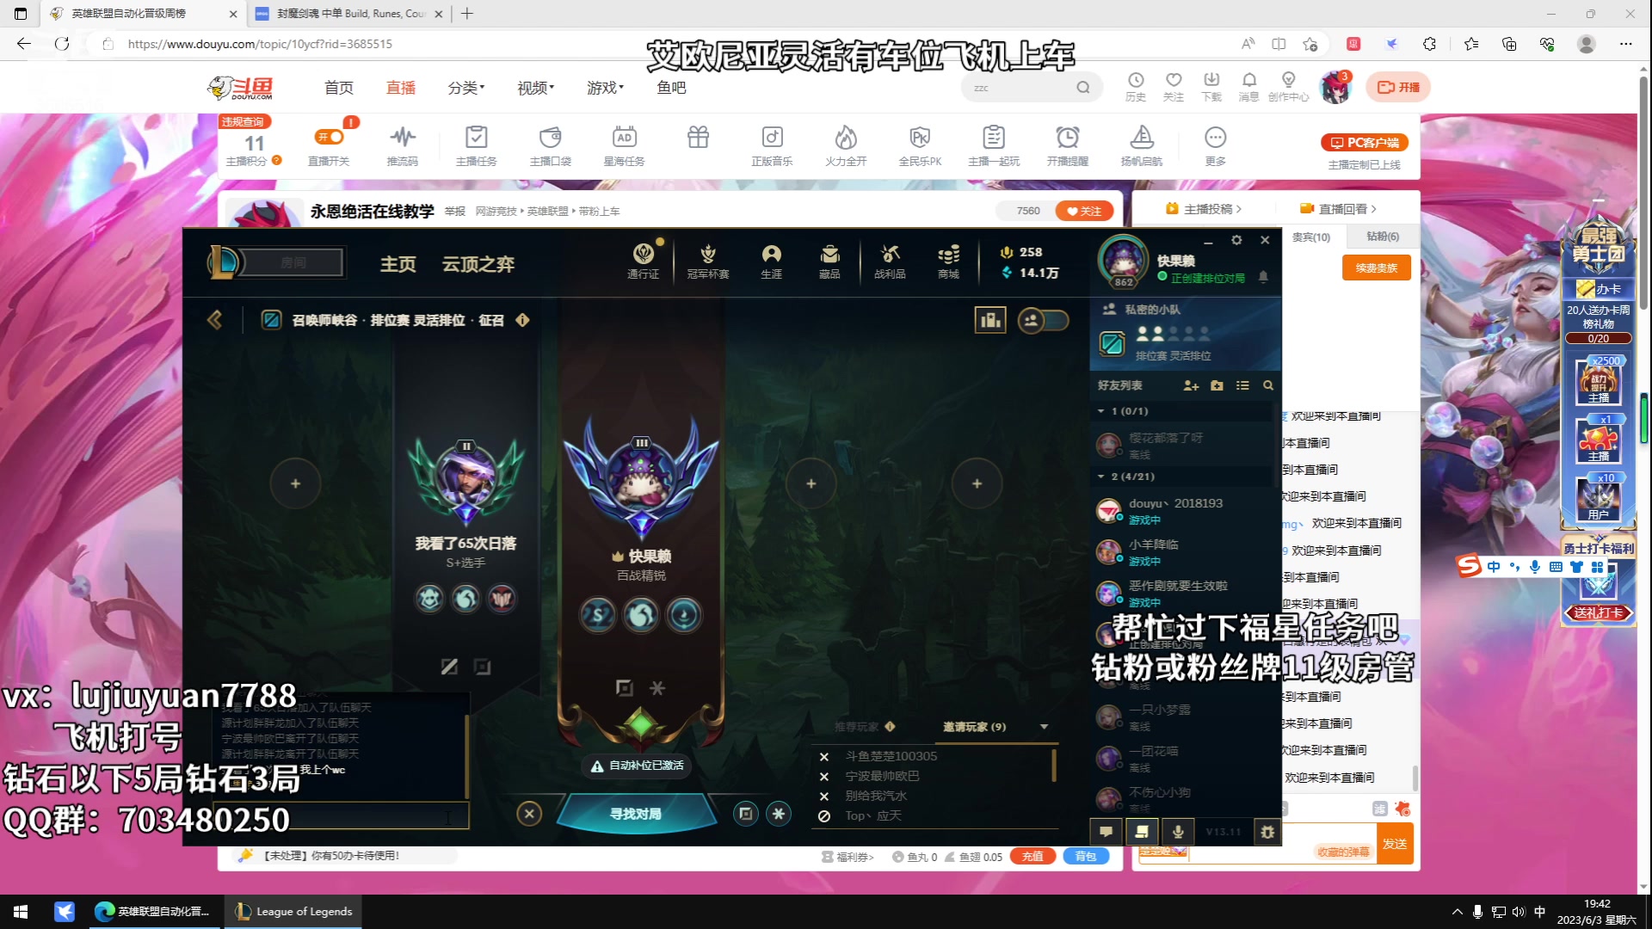Open Douyu 历史 history icon

(x=1136, y=87)
